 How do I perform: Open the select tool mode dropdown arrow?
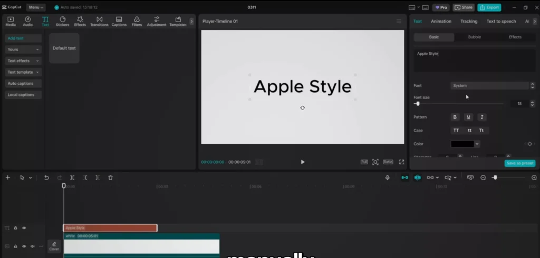point(30,178)
